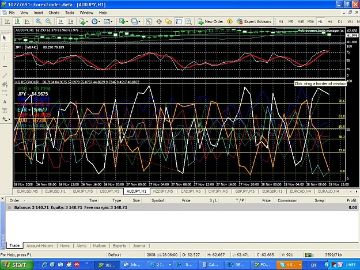Choose the text label tool
This screenshot has height=270, width=360.
pos(5,111)
